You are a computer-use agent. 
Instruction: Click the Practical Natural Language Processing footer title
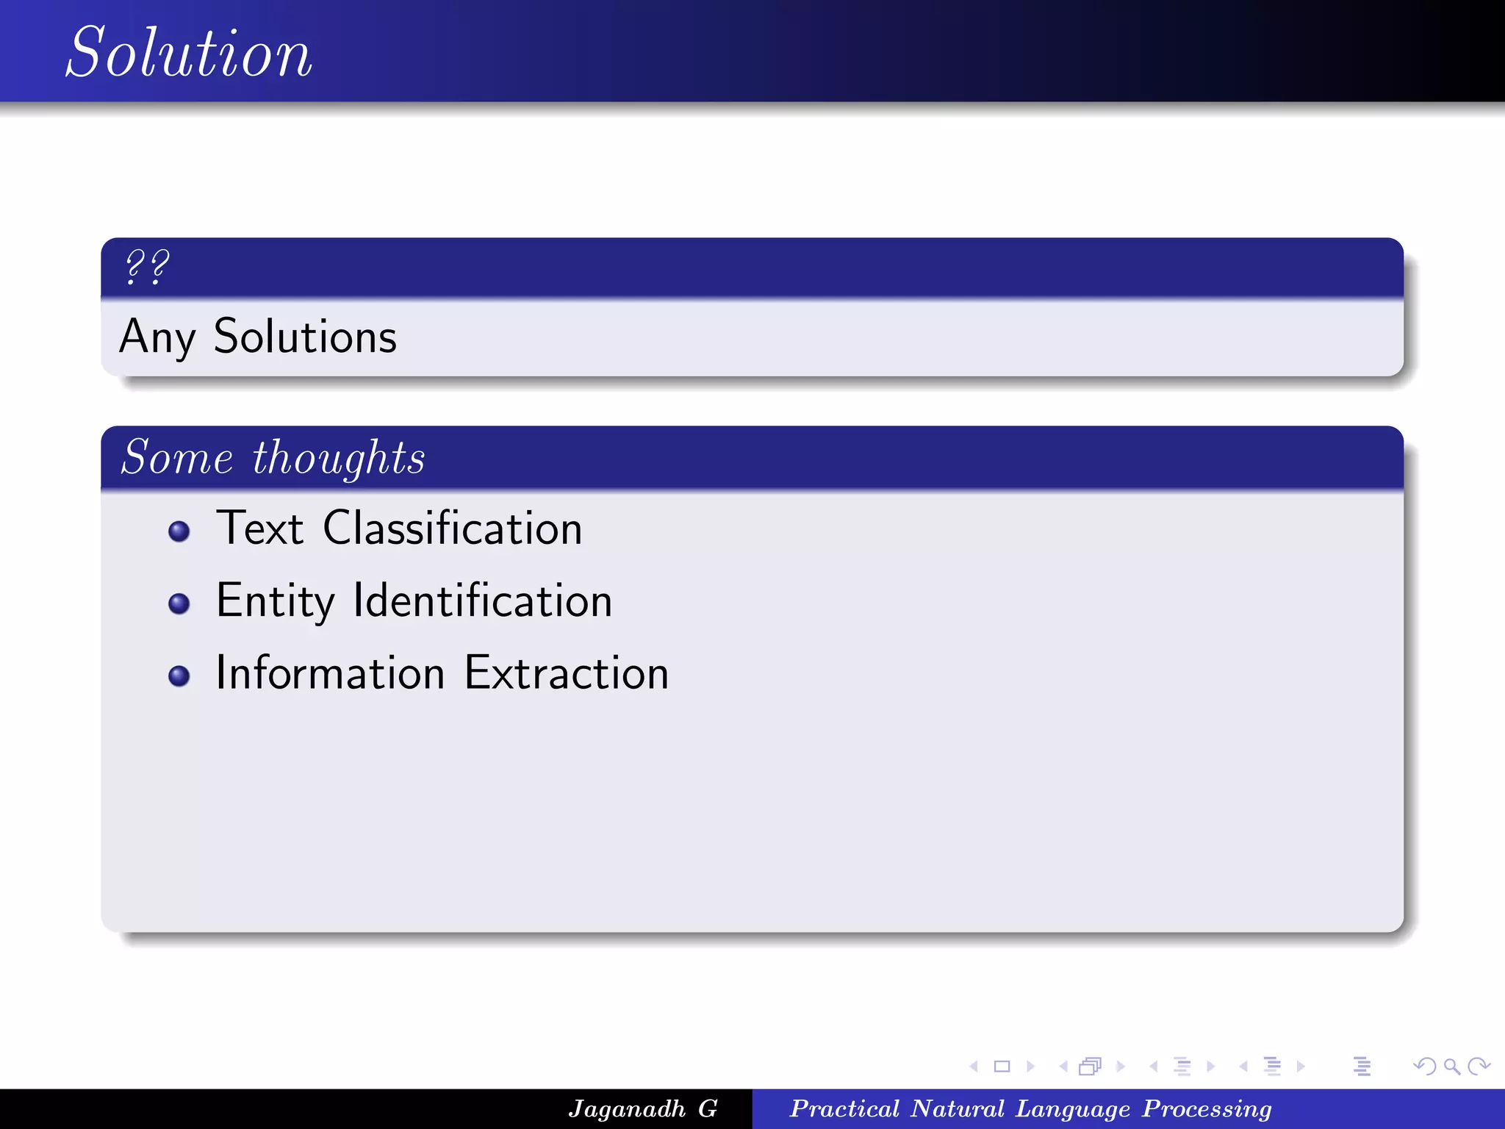1030,1108
